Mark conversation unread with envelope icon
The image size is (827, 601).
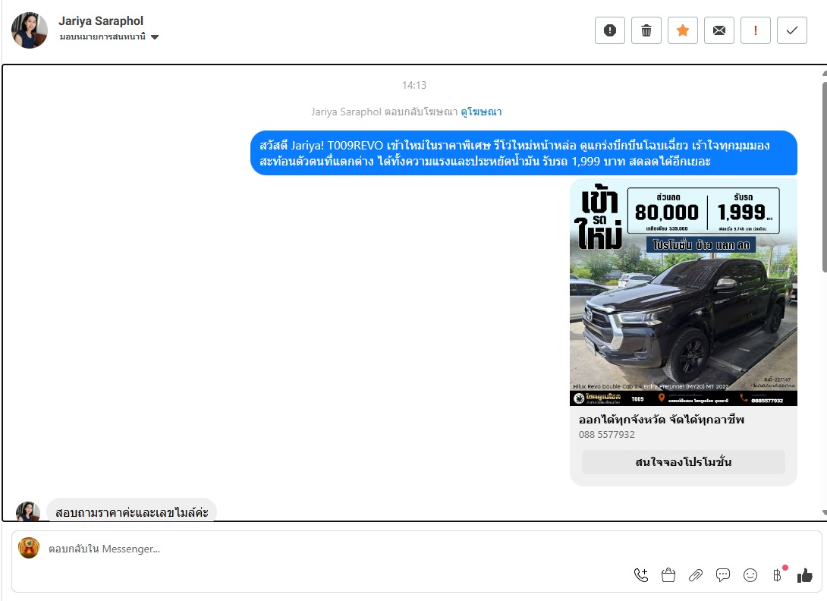719,30
